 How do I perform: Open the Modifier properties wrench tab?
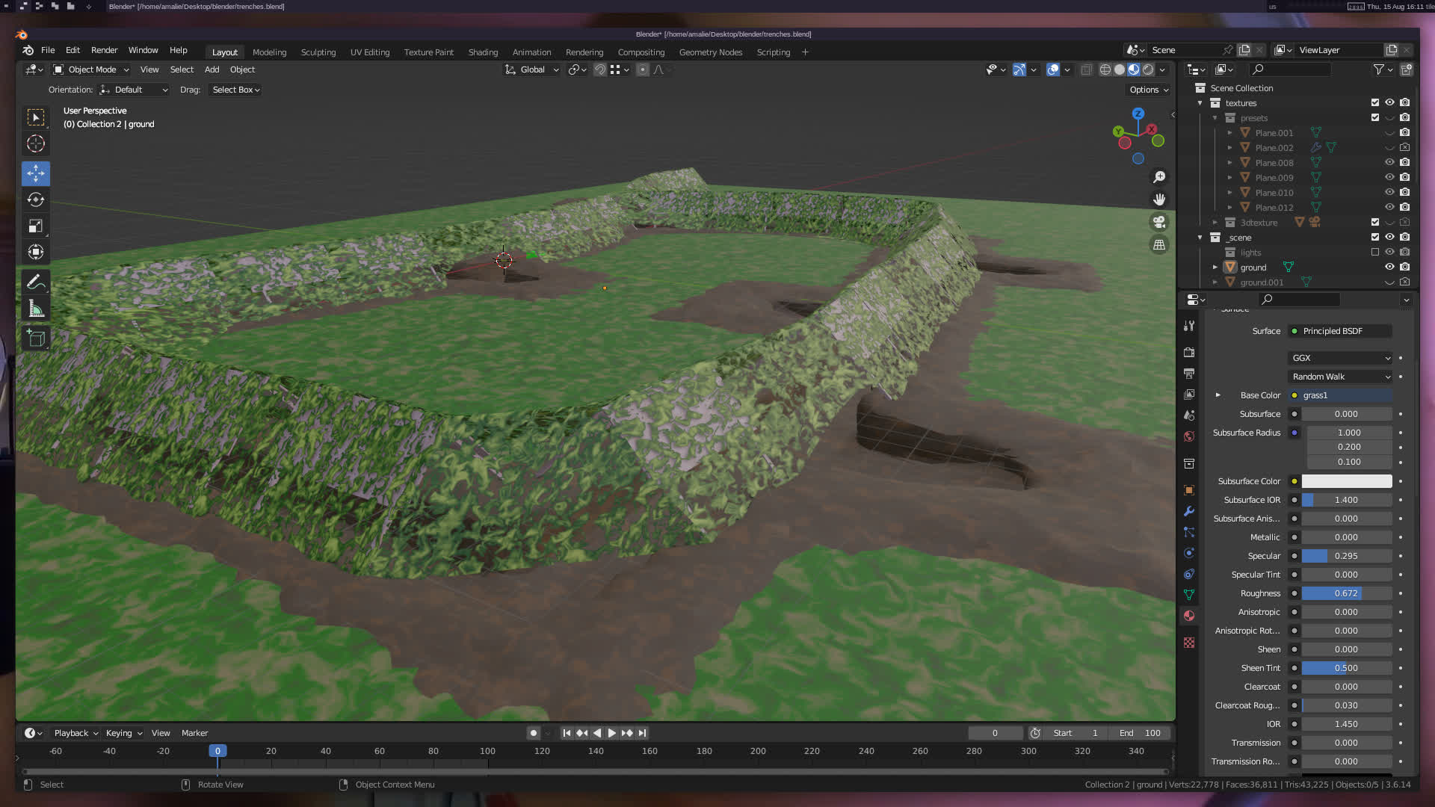coord(1188,511)
